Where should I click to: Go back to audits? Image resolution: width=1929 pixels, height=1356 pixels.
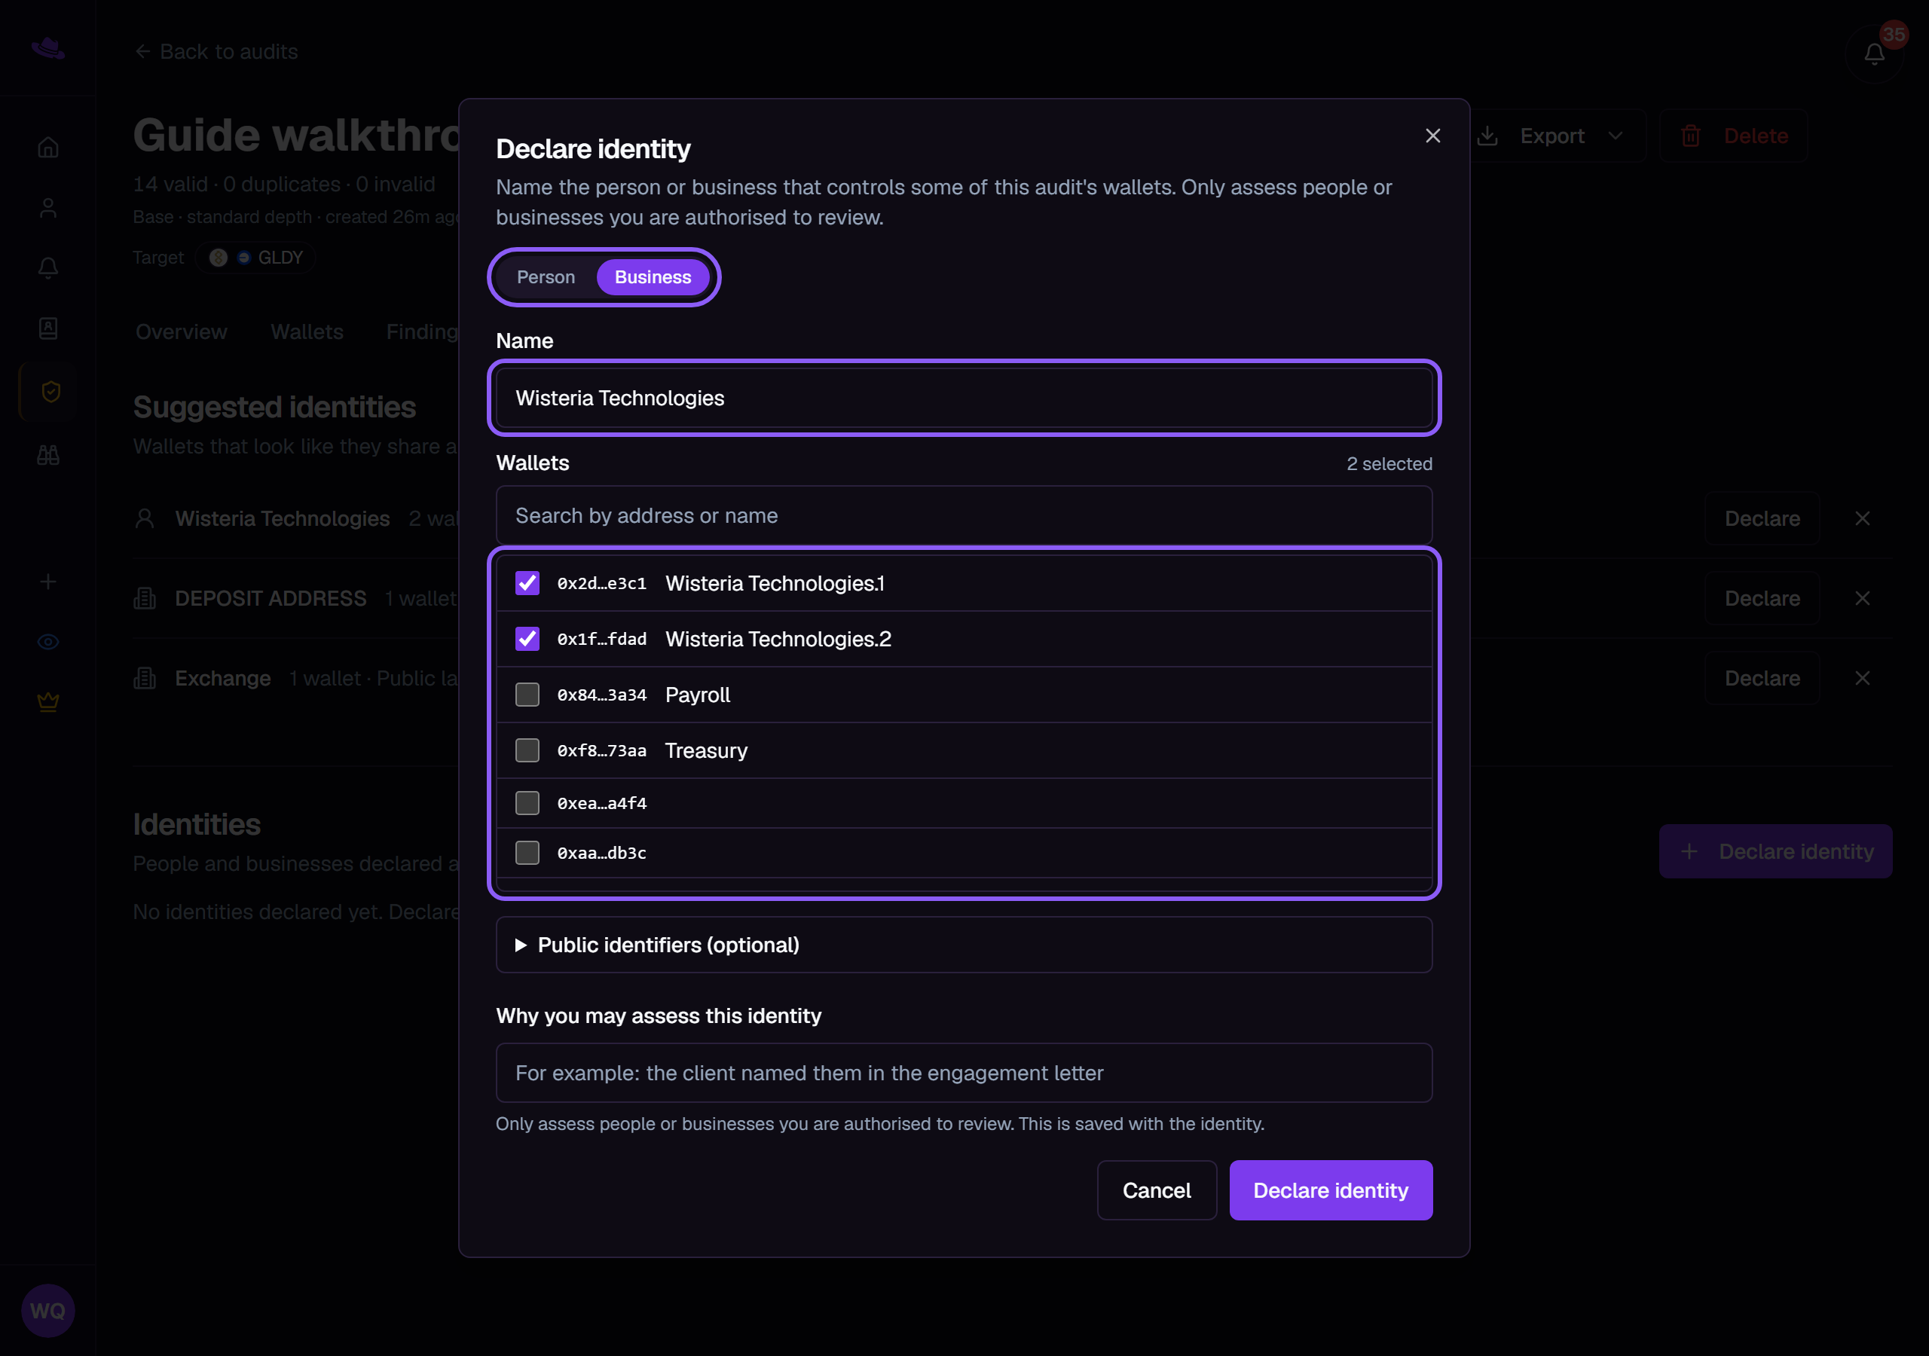point(216,52)
